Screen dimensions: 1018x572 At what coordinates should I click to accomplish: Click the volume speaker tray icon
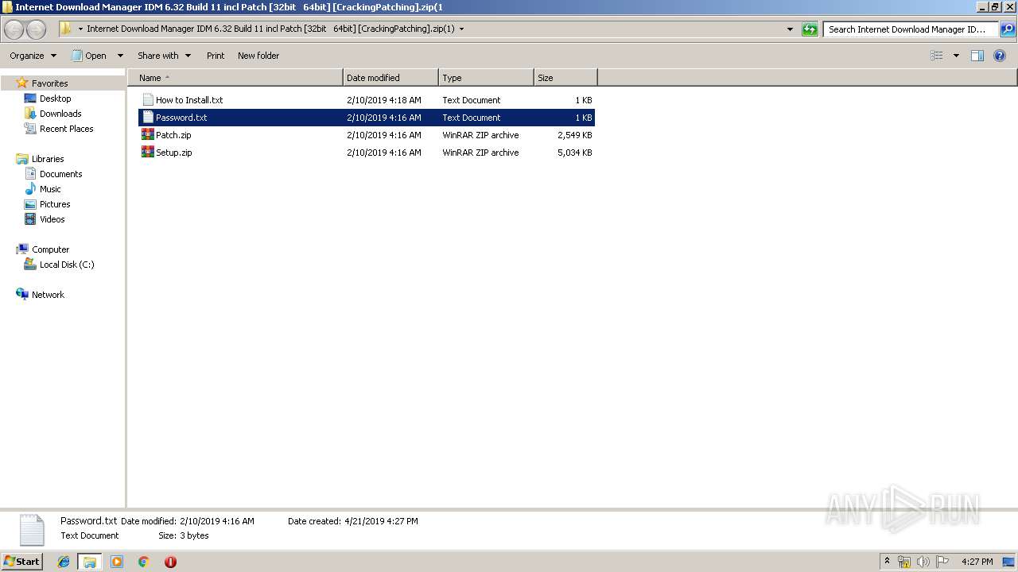(923, 562)
